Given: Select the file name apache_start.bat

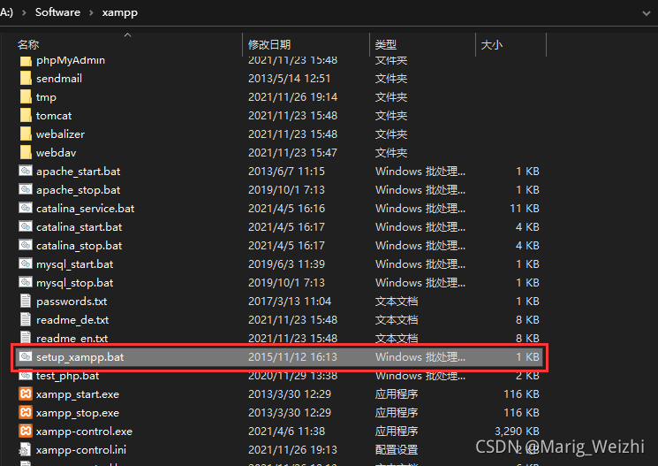Looking at the screenshot, I should tap(78, 172).
